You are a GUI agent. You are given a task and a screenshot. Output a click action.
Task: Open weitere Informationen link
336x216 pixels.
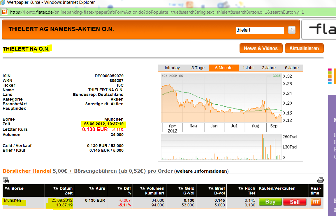click(x=201, y=171)
